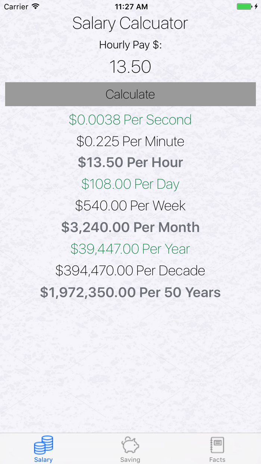Viewport: 261px width, 464px height.
Task: Select the $1,972,350.00 Per 50 Years text
Action: (x=130, y=292)
